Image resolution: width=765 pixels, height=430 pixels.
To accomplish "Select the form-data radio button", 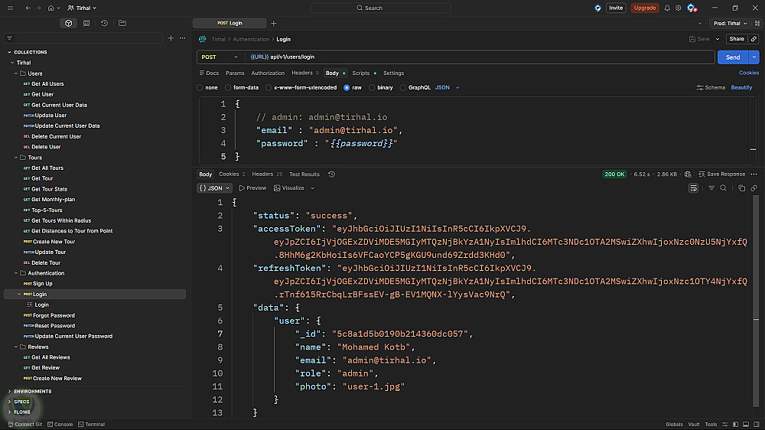I will pyautogui.click(x=228, y=88).
